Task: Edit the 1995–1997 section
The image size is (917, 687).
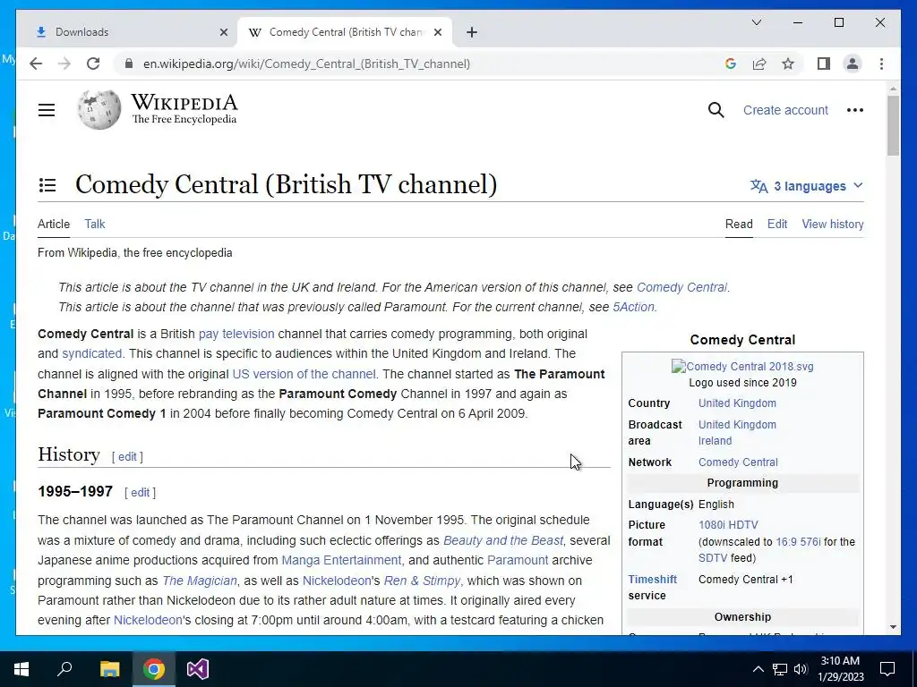Action: click(140, 493)
